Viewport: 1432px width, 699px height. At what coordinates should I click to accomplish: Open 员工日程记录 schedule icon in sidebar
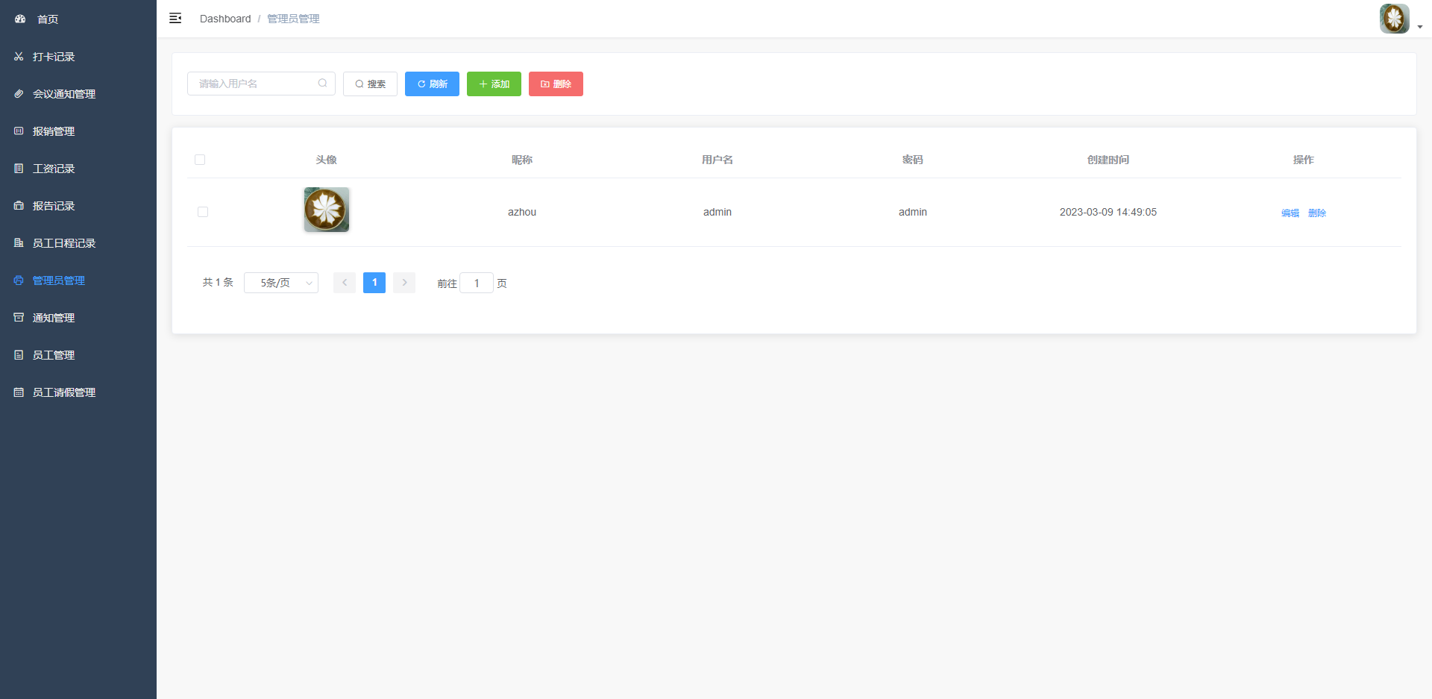[18, 242]
